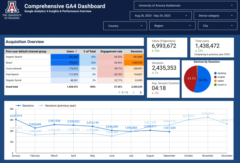Click the October x-axis label
Viewport: 240px width, 163px height.
[x=189, y=156]
